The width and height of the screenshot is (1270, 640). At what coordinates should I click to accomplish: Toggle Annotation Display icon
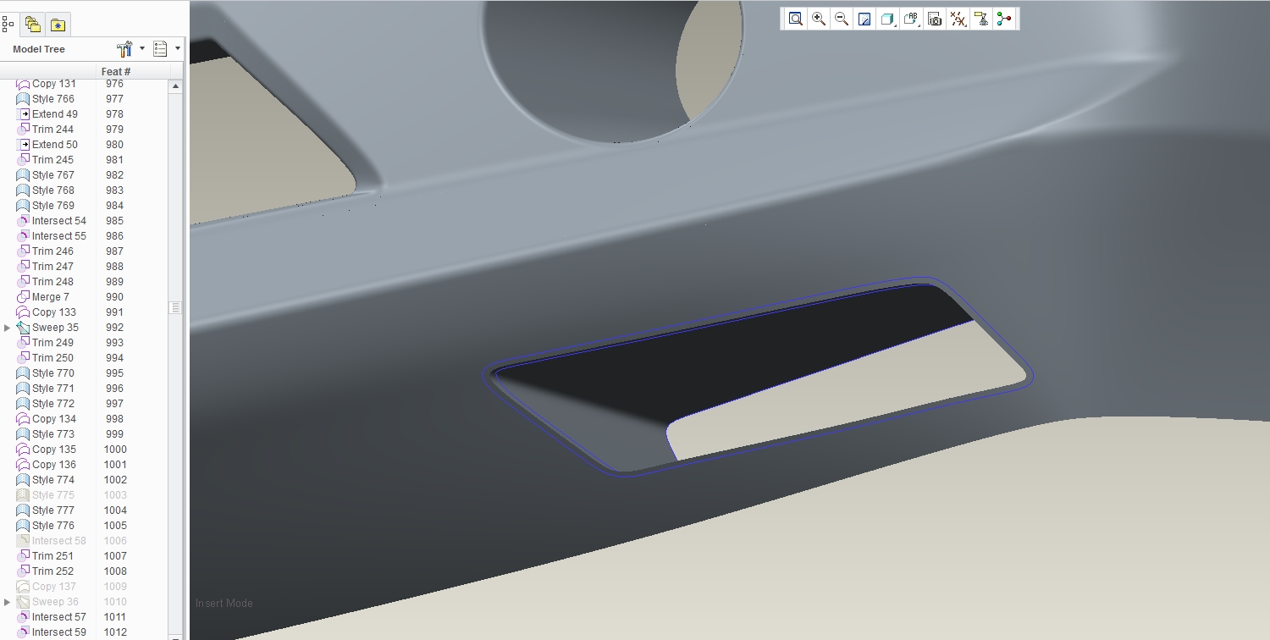981,19
